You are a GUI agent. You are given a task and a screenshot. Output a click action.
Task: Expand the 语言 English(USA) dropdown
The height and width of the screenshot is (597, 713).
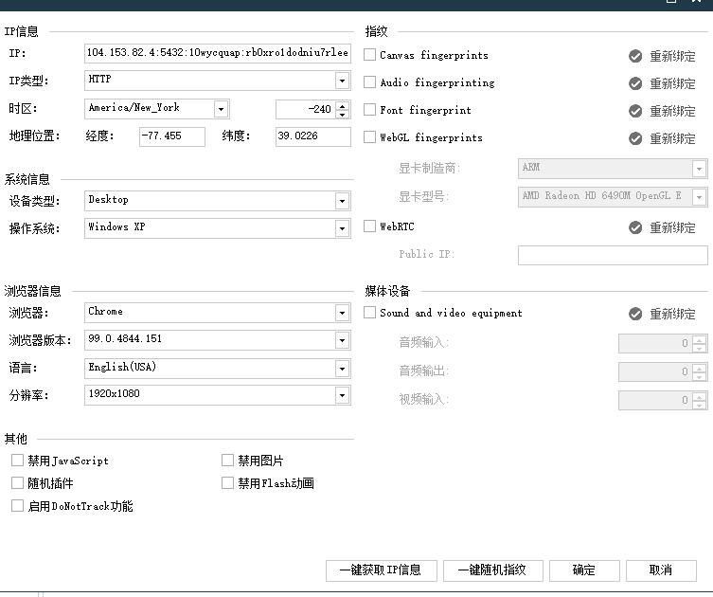(x=342, y=369)
